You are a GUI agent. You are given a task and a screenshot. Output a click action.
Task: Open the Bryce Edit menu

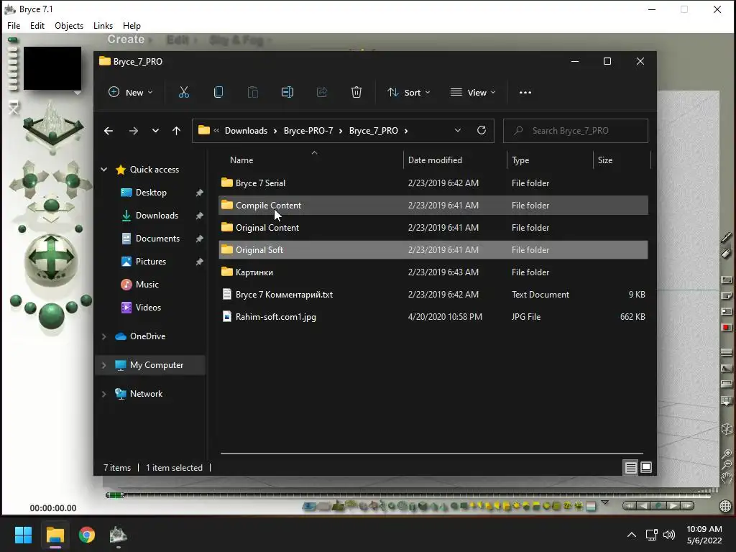pos(37,26)
